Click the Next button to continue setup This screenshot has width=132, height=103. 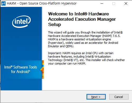[x=96, y=97]
